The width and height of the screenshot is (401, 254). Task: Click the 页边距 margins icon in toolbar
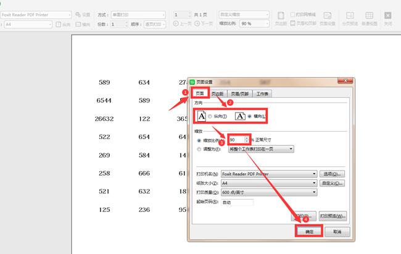(x=280, y=16)
